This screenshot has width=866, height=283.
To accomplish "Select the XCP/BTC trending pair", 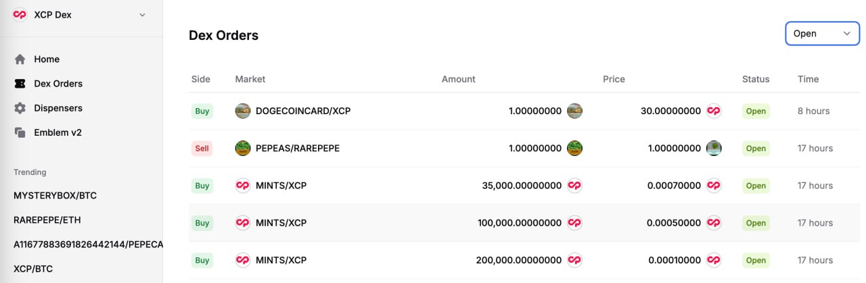I will [x=33, y=269].
